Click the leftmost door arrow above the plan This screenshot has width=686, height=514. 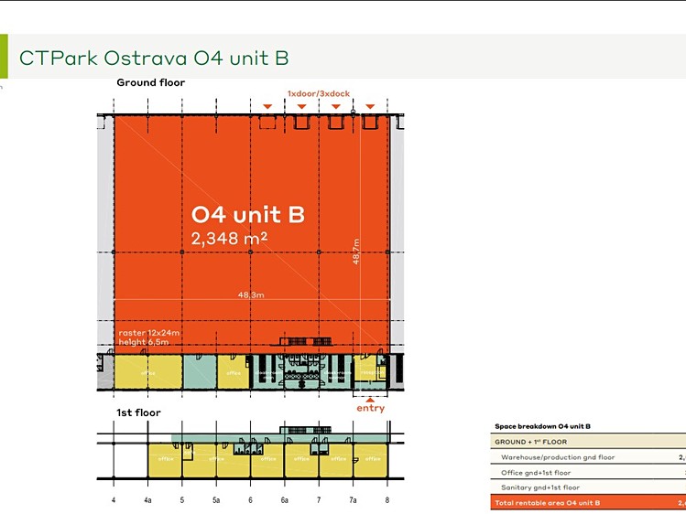click(x=267, y=107)
